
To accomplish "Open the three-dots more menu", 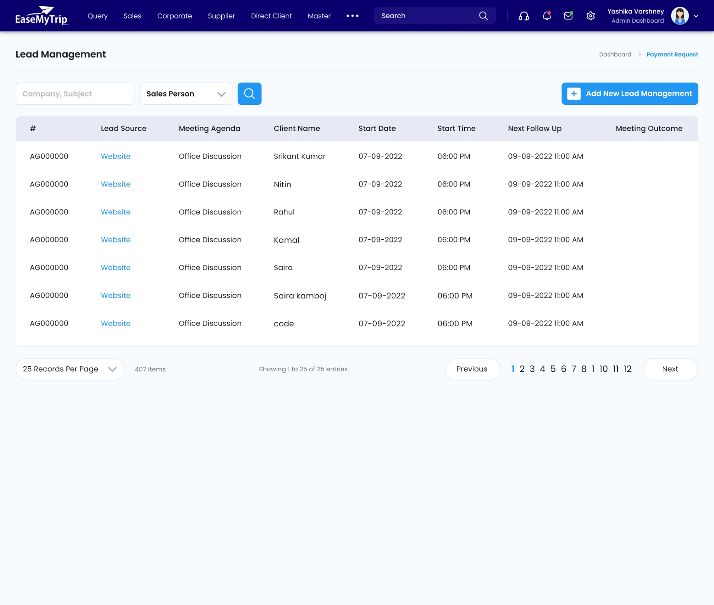I will coord(352,16).
